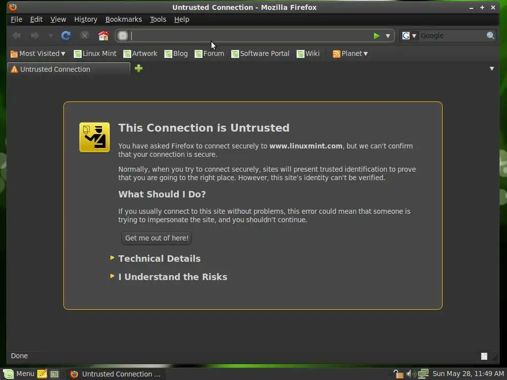Image resolution: width=507 pixels, height=380 pixels.
Task: Open the File menu
Action: pyautogui.click(x=16, y=19)
